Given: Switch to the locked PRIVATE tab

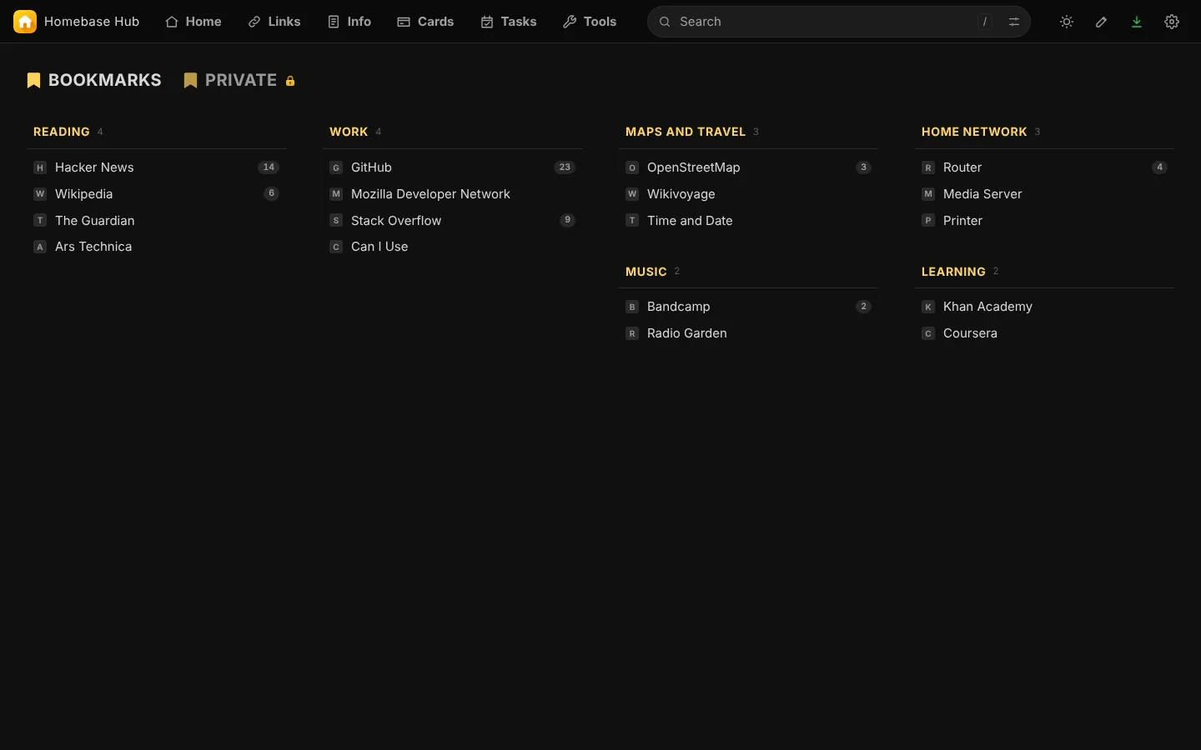Looking at the screenshot, I should [x=239, y=80].
